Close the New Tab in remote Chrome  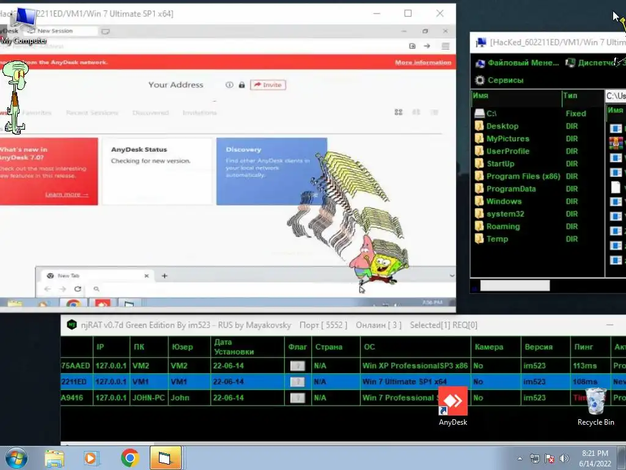147,276
